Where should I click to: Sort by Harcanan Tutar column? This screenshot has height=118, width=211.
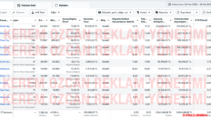point(90,20)
